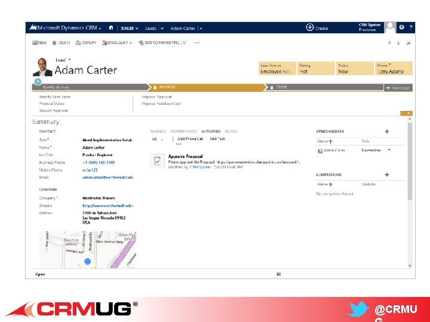The height and width of the screenshot is (322, 430).
Task: Click the Rating Hot field
Action: point(316,69)
